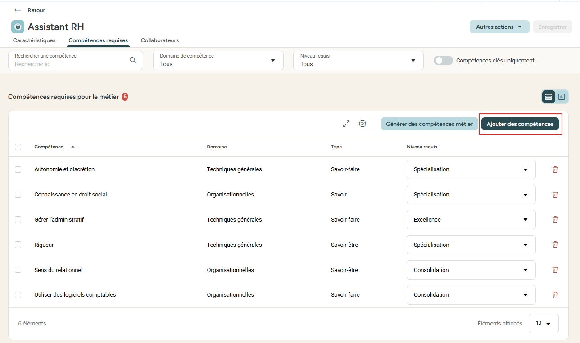Viewport: 580px width, 343px height.
Task: Click Ajouter des compétences button
Action: [520, 124]
